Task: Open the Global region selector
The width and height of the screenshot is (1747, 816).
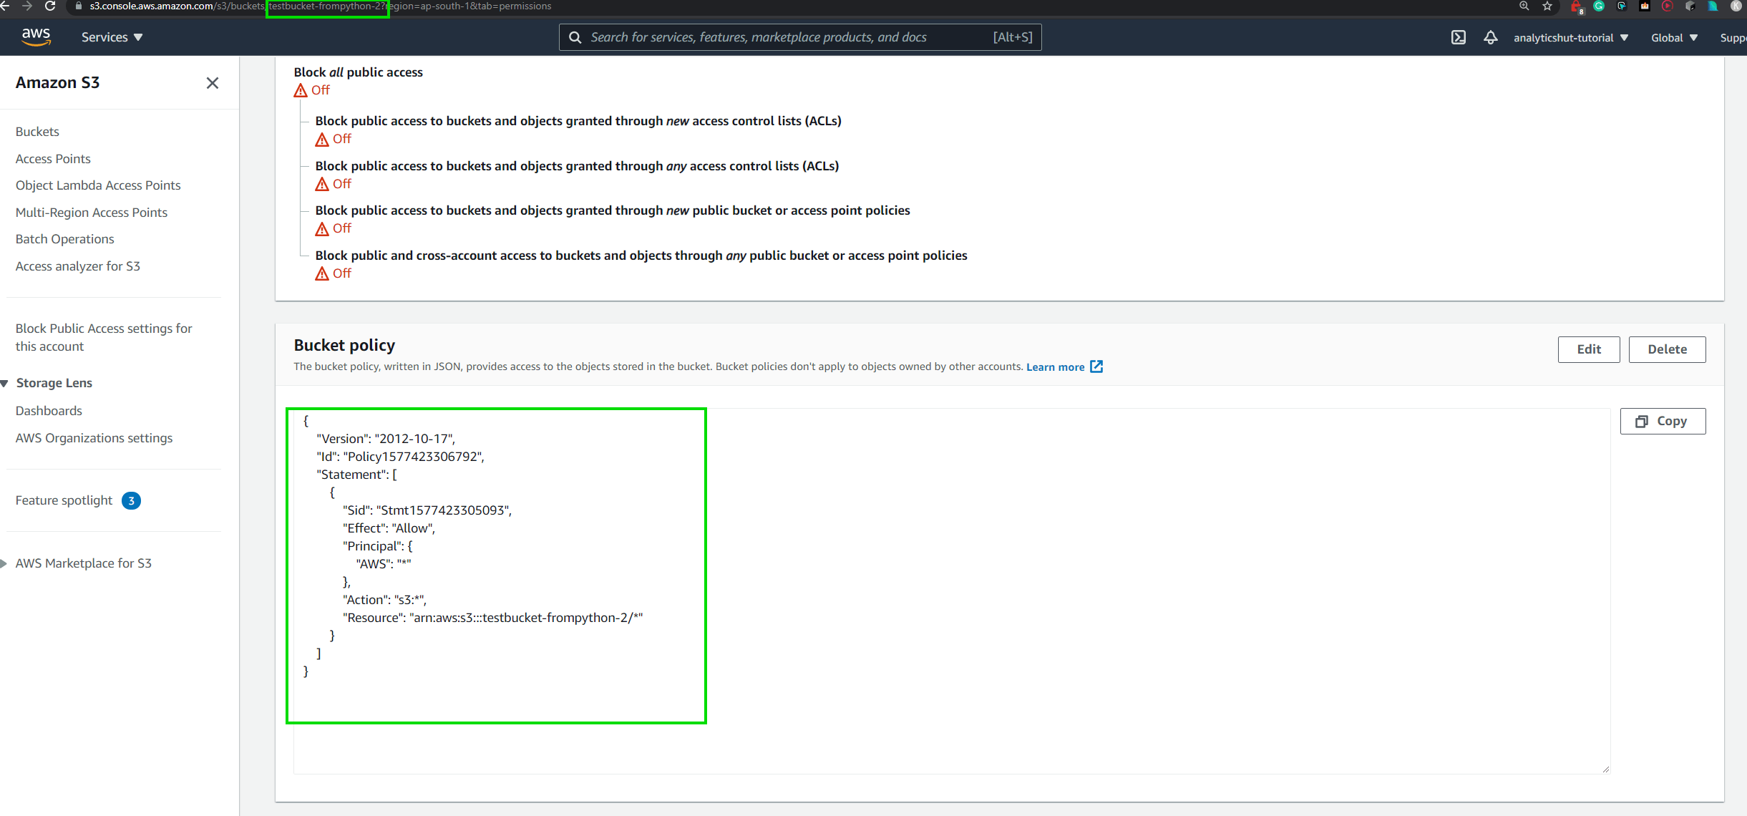Action: click(1674, 37)
